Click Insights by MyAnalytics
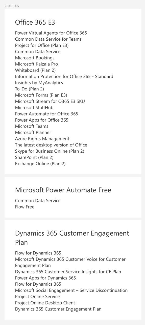The height and width of the screenshot is (325, 145). pos(39,83)
